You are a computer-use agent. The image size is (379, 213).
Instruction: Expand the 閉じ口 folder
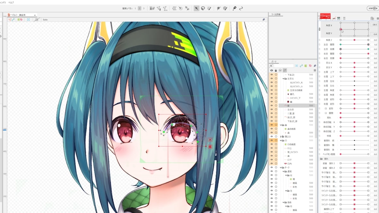tap(281, 137)
